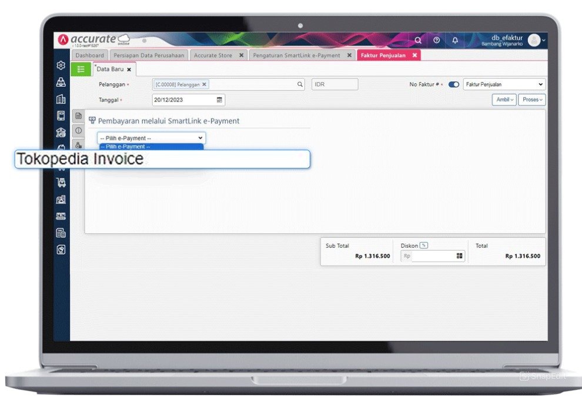The width and height of the screenshot is (582, 398).
Task: Remove the [C.00008] Pelanggan chip
Action: [204, 84]
